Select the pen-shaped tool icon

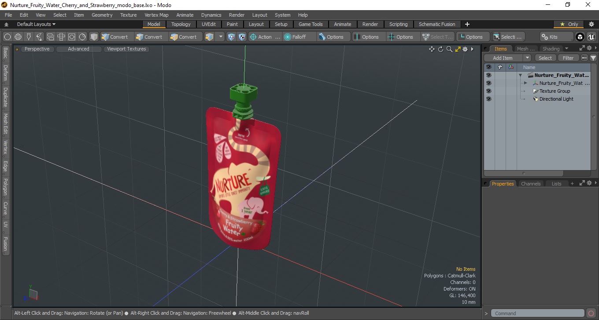coord(29,37)
